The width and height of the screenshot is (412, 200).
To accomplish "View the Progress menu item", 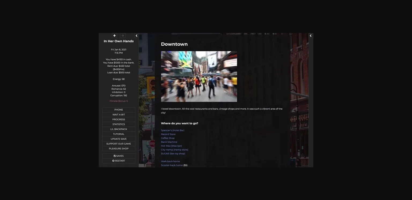I will coord(119,119).
